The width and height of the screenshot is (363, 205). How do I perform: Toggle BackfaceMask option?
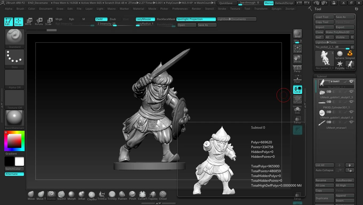(166, 19)
